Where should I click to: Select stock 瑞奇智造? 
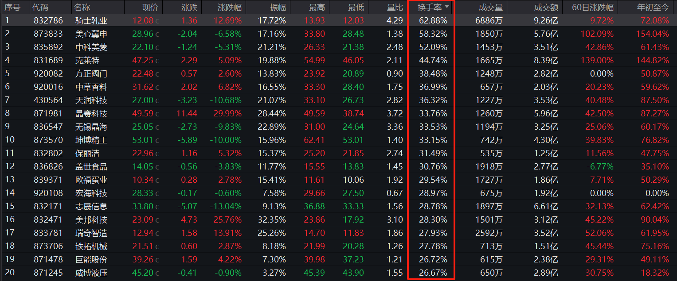91,233
